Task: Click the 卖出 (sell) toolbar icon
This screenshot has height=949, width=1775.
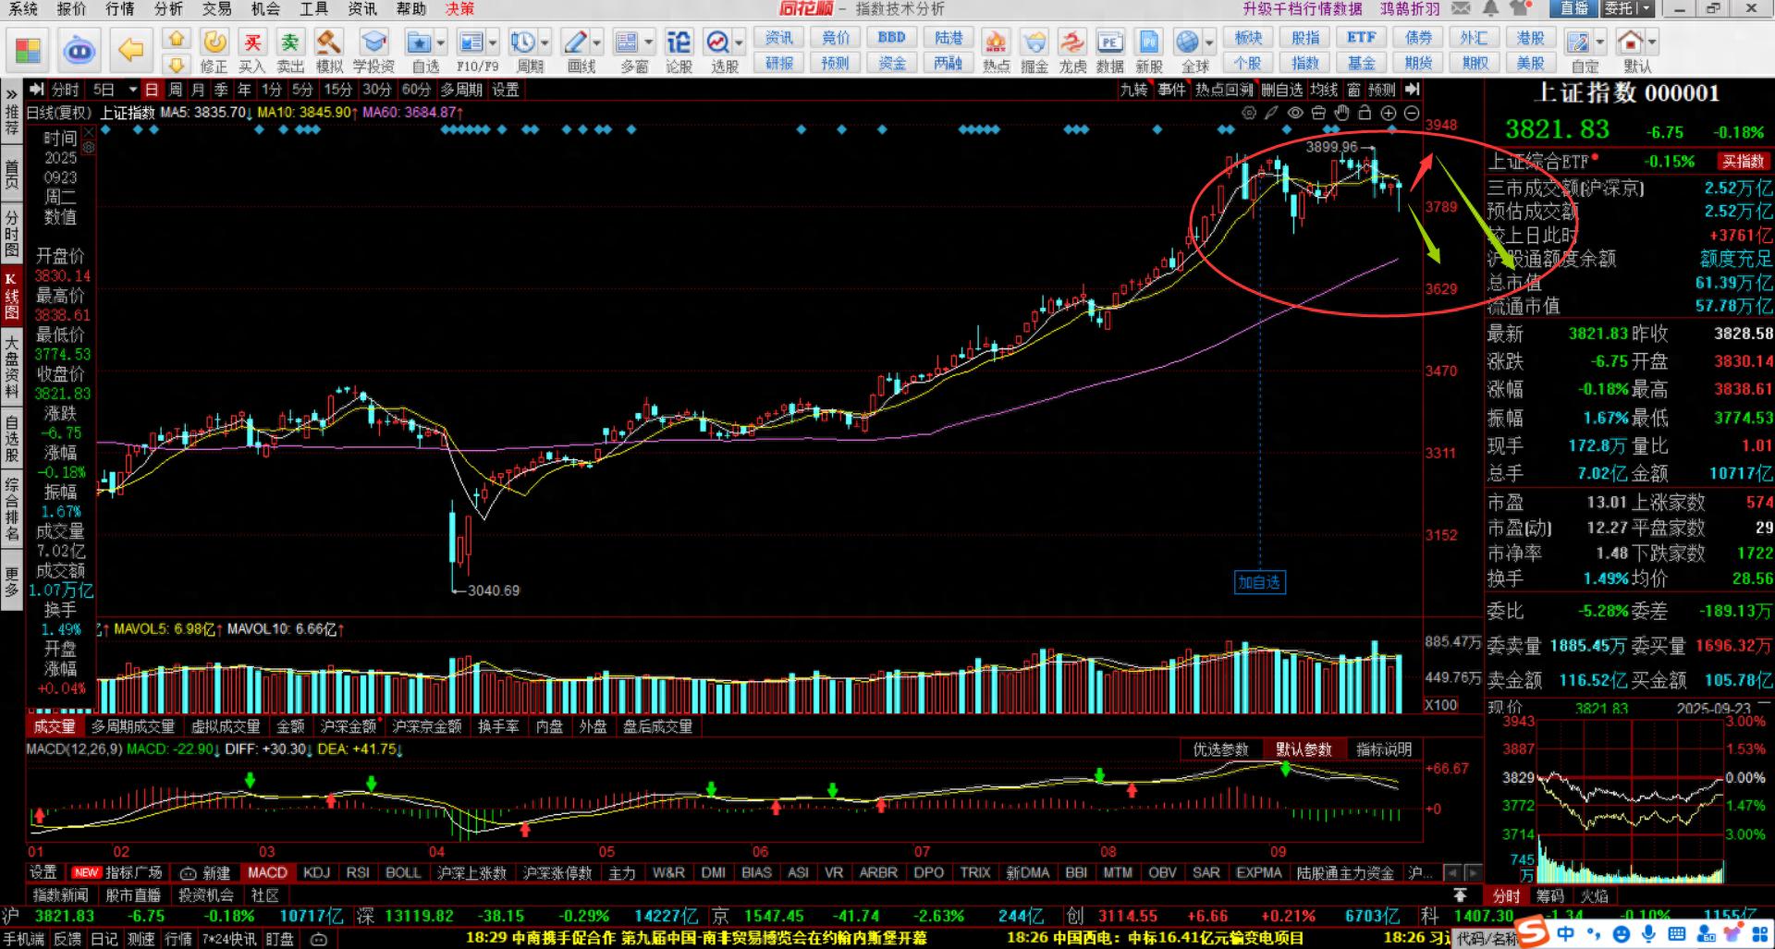Action: tap(290, 50)
